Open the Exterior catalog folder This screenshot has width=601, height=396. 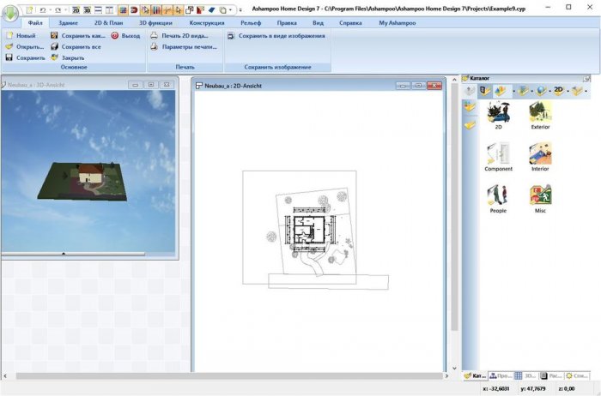click(x=540, y=113)
